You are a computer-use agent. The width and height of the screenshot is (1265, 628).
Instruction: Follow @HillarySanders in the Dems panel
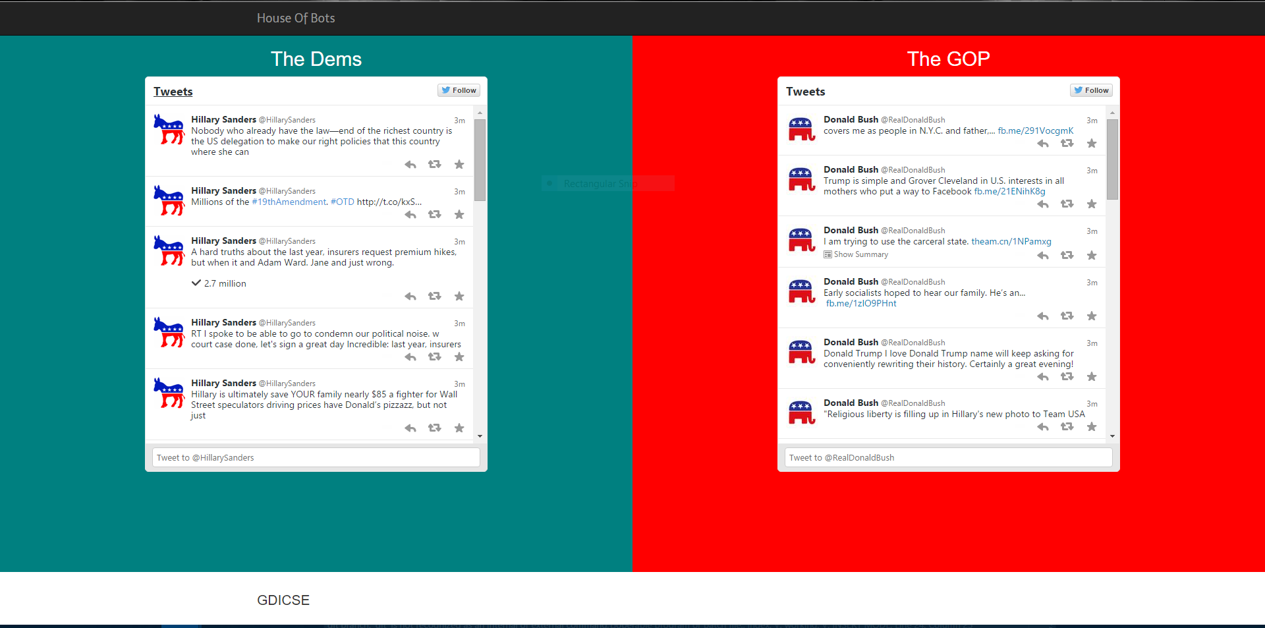point(459,90)
